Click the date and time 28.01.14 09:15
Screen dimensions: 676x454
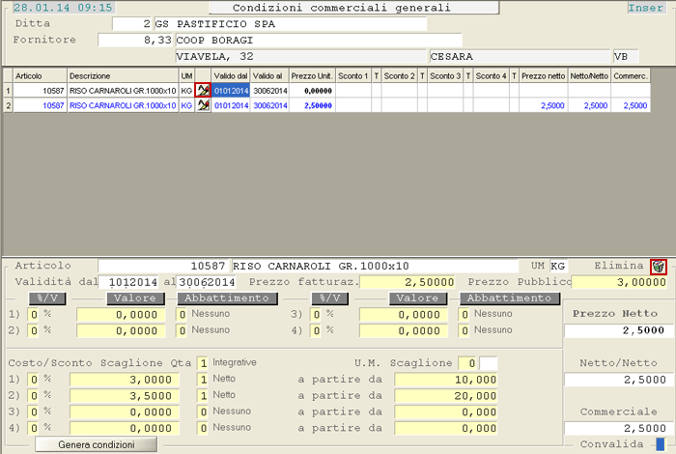click(63, 8)
